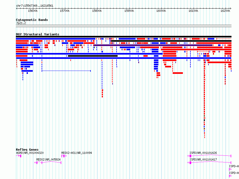Click the topmost full-width black variant bar

[124, 37]
